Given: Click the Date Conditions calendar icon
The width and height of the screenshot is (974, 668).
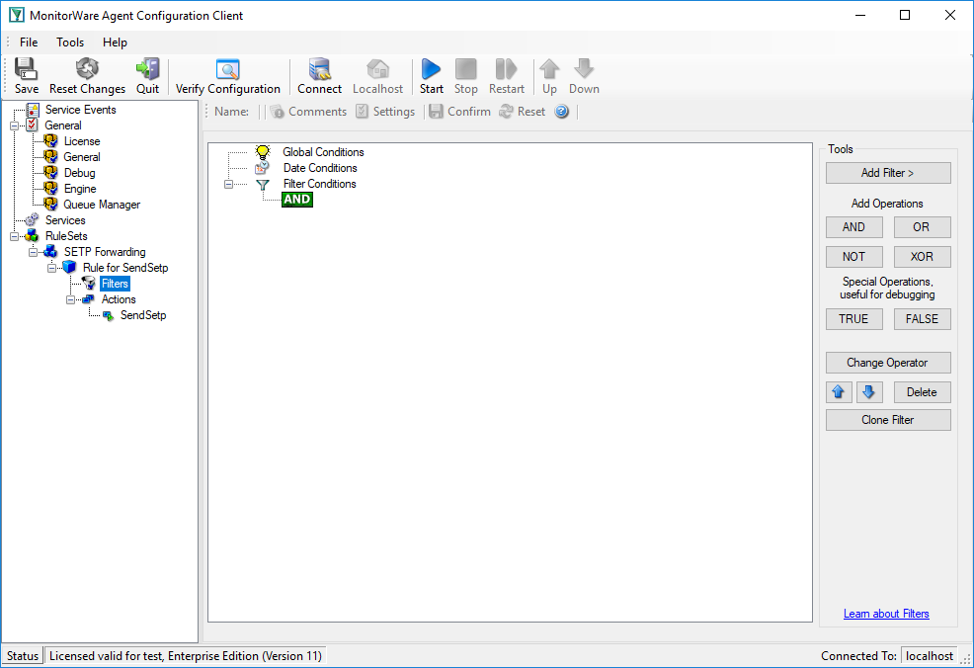Looking at the screenshot, I should 262,168.
